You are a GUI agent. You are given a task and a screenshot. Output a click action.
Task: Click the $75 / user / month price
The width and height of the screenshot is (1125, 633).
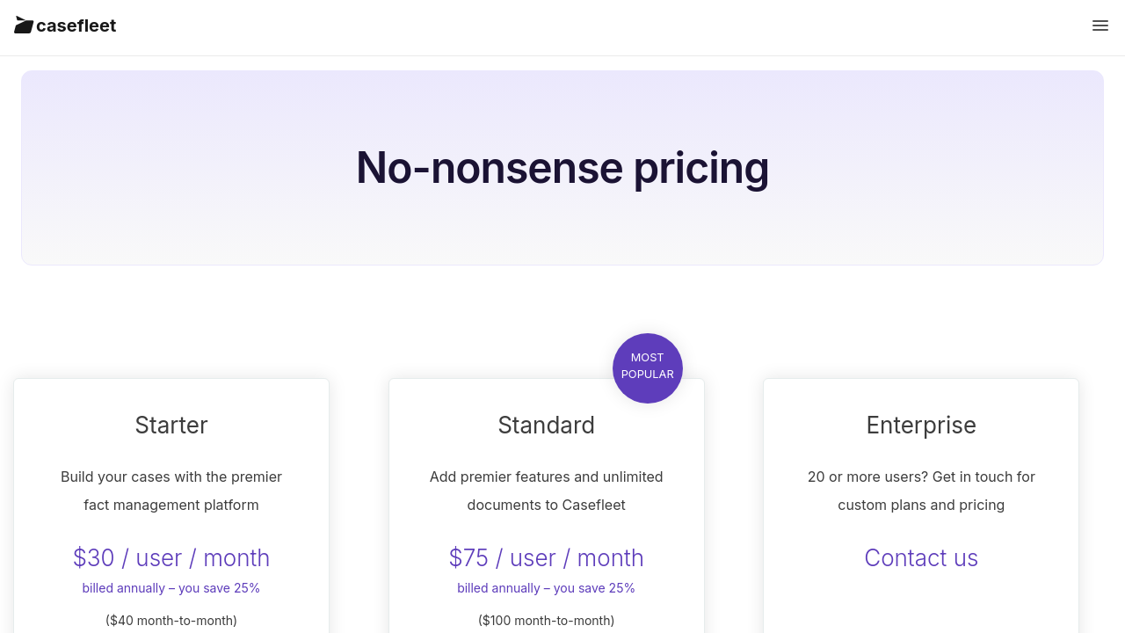(546, 557)
